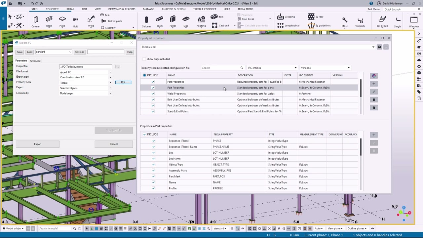
Task: Click Help in Export IFC dialog
Action: click(130, 52)
